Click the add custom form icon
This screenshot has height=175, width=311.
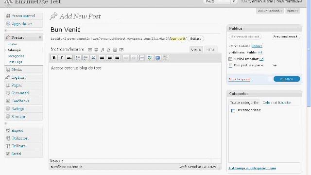pyautogui.click(x=121, y=50)
